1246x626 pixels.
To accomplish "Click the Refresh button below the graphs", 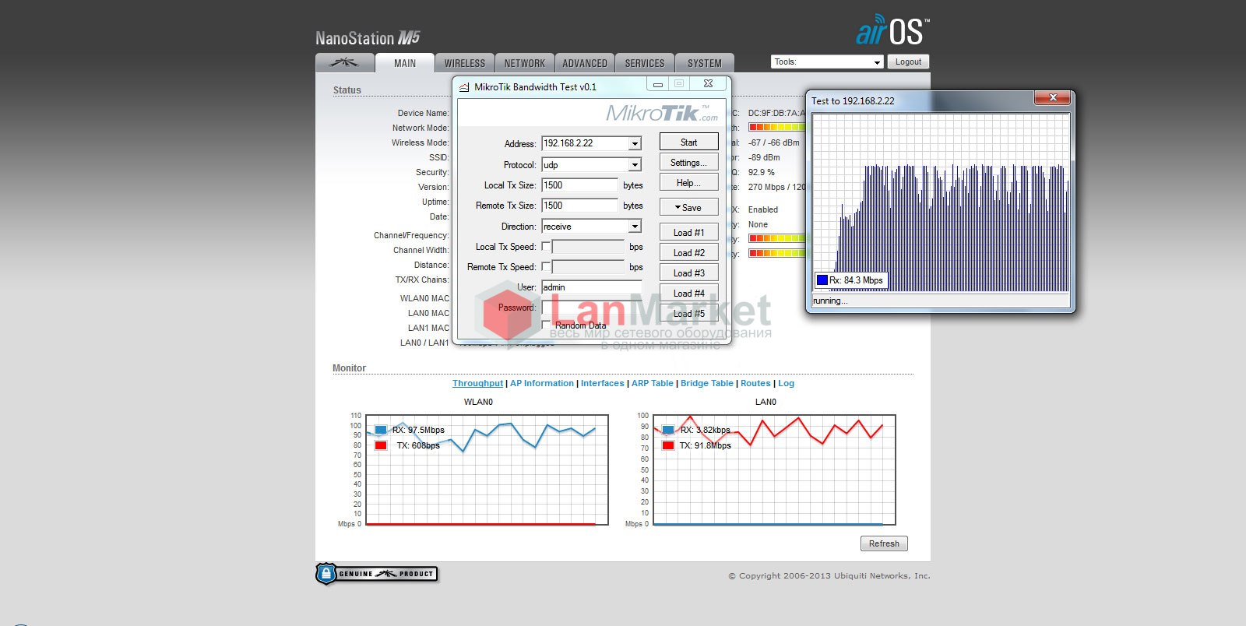I will pos(884,543).
